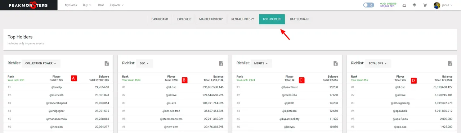Open My Cards page

pyautogui.click(x=71, y=5)
